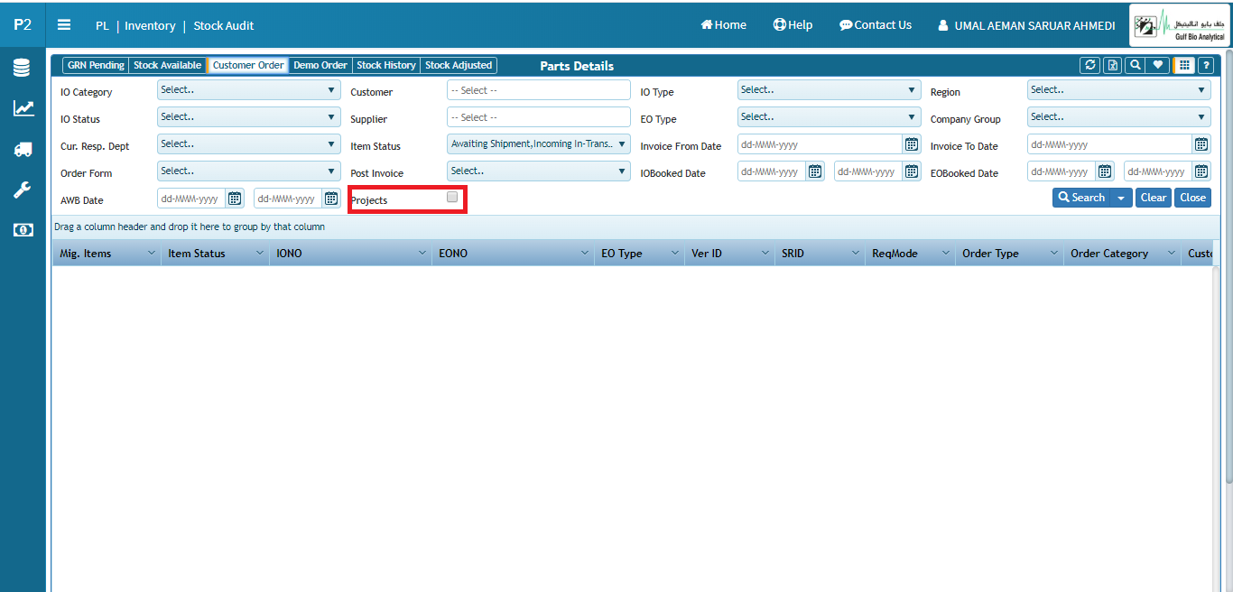Click the Inventory breadcrumb
The width and height of the screenshot is (1233, 592).
tap(150, 25)
